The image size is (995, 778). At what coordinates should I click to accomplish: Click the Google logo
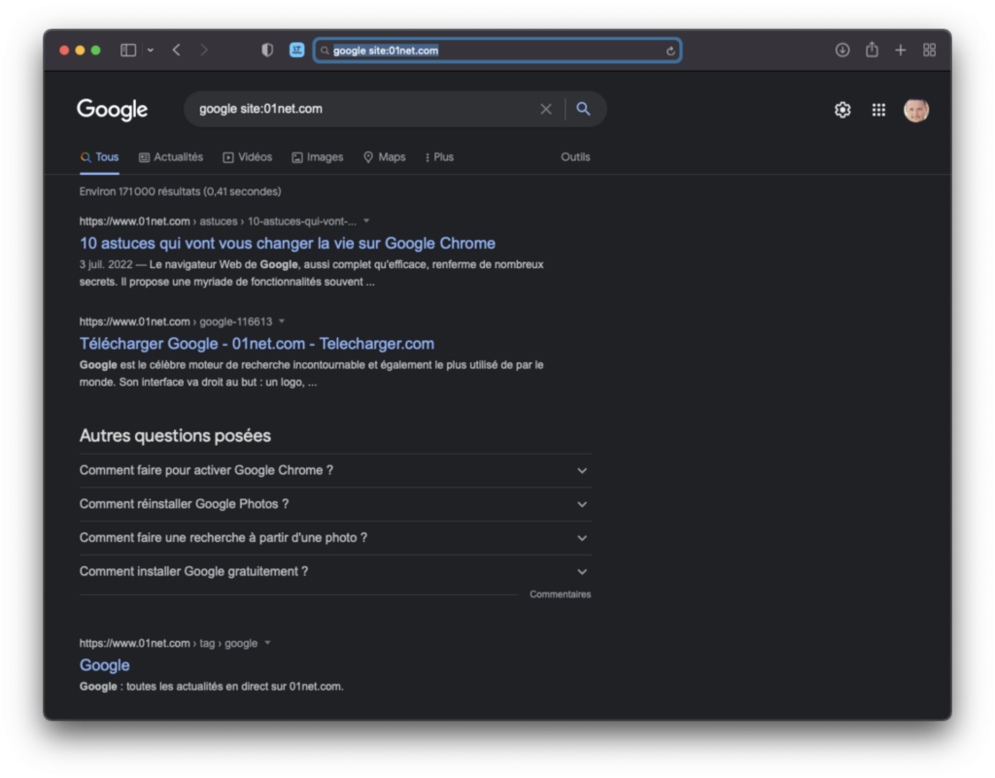coord(113,110)
